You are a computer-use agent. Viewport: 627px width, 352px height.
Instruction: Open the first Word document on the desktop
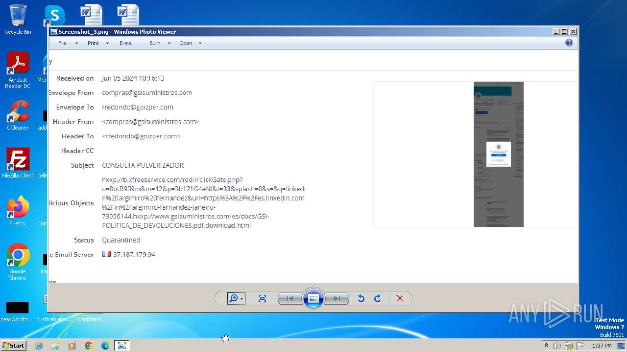click(92, 15)
